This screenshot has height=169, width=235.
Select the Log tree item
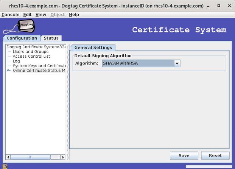(16, 61)
